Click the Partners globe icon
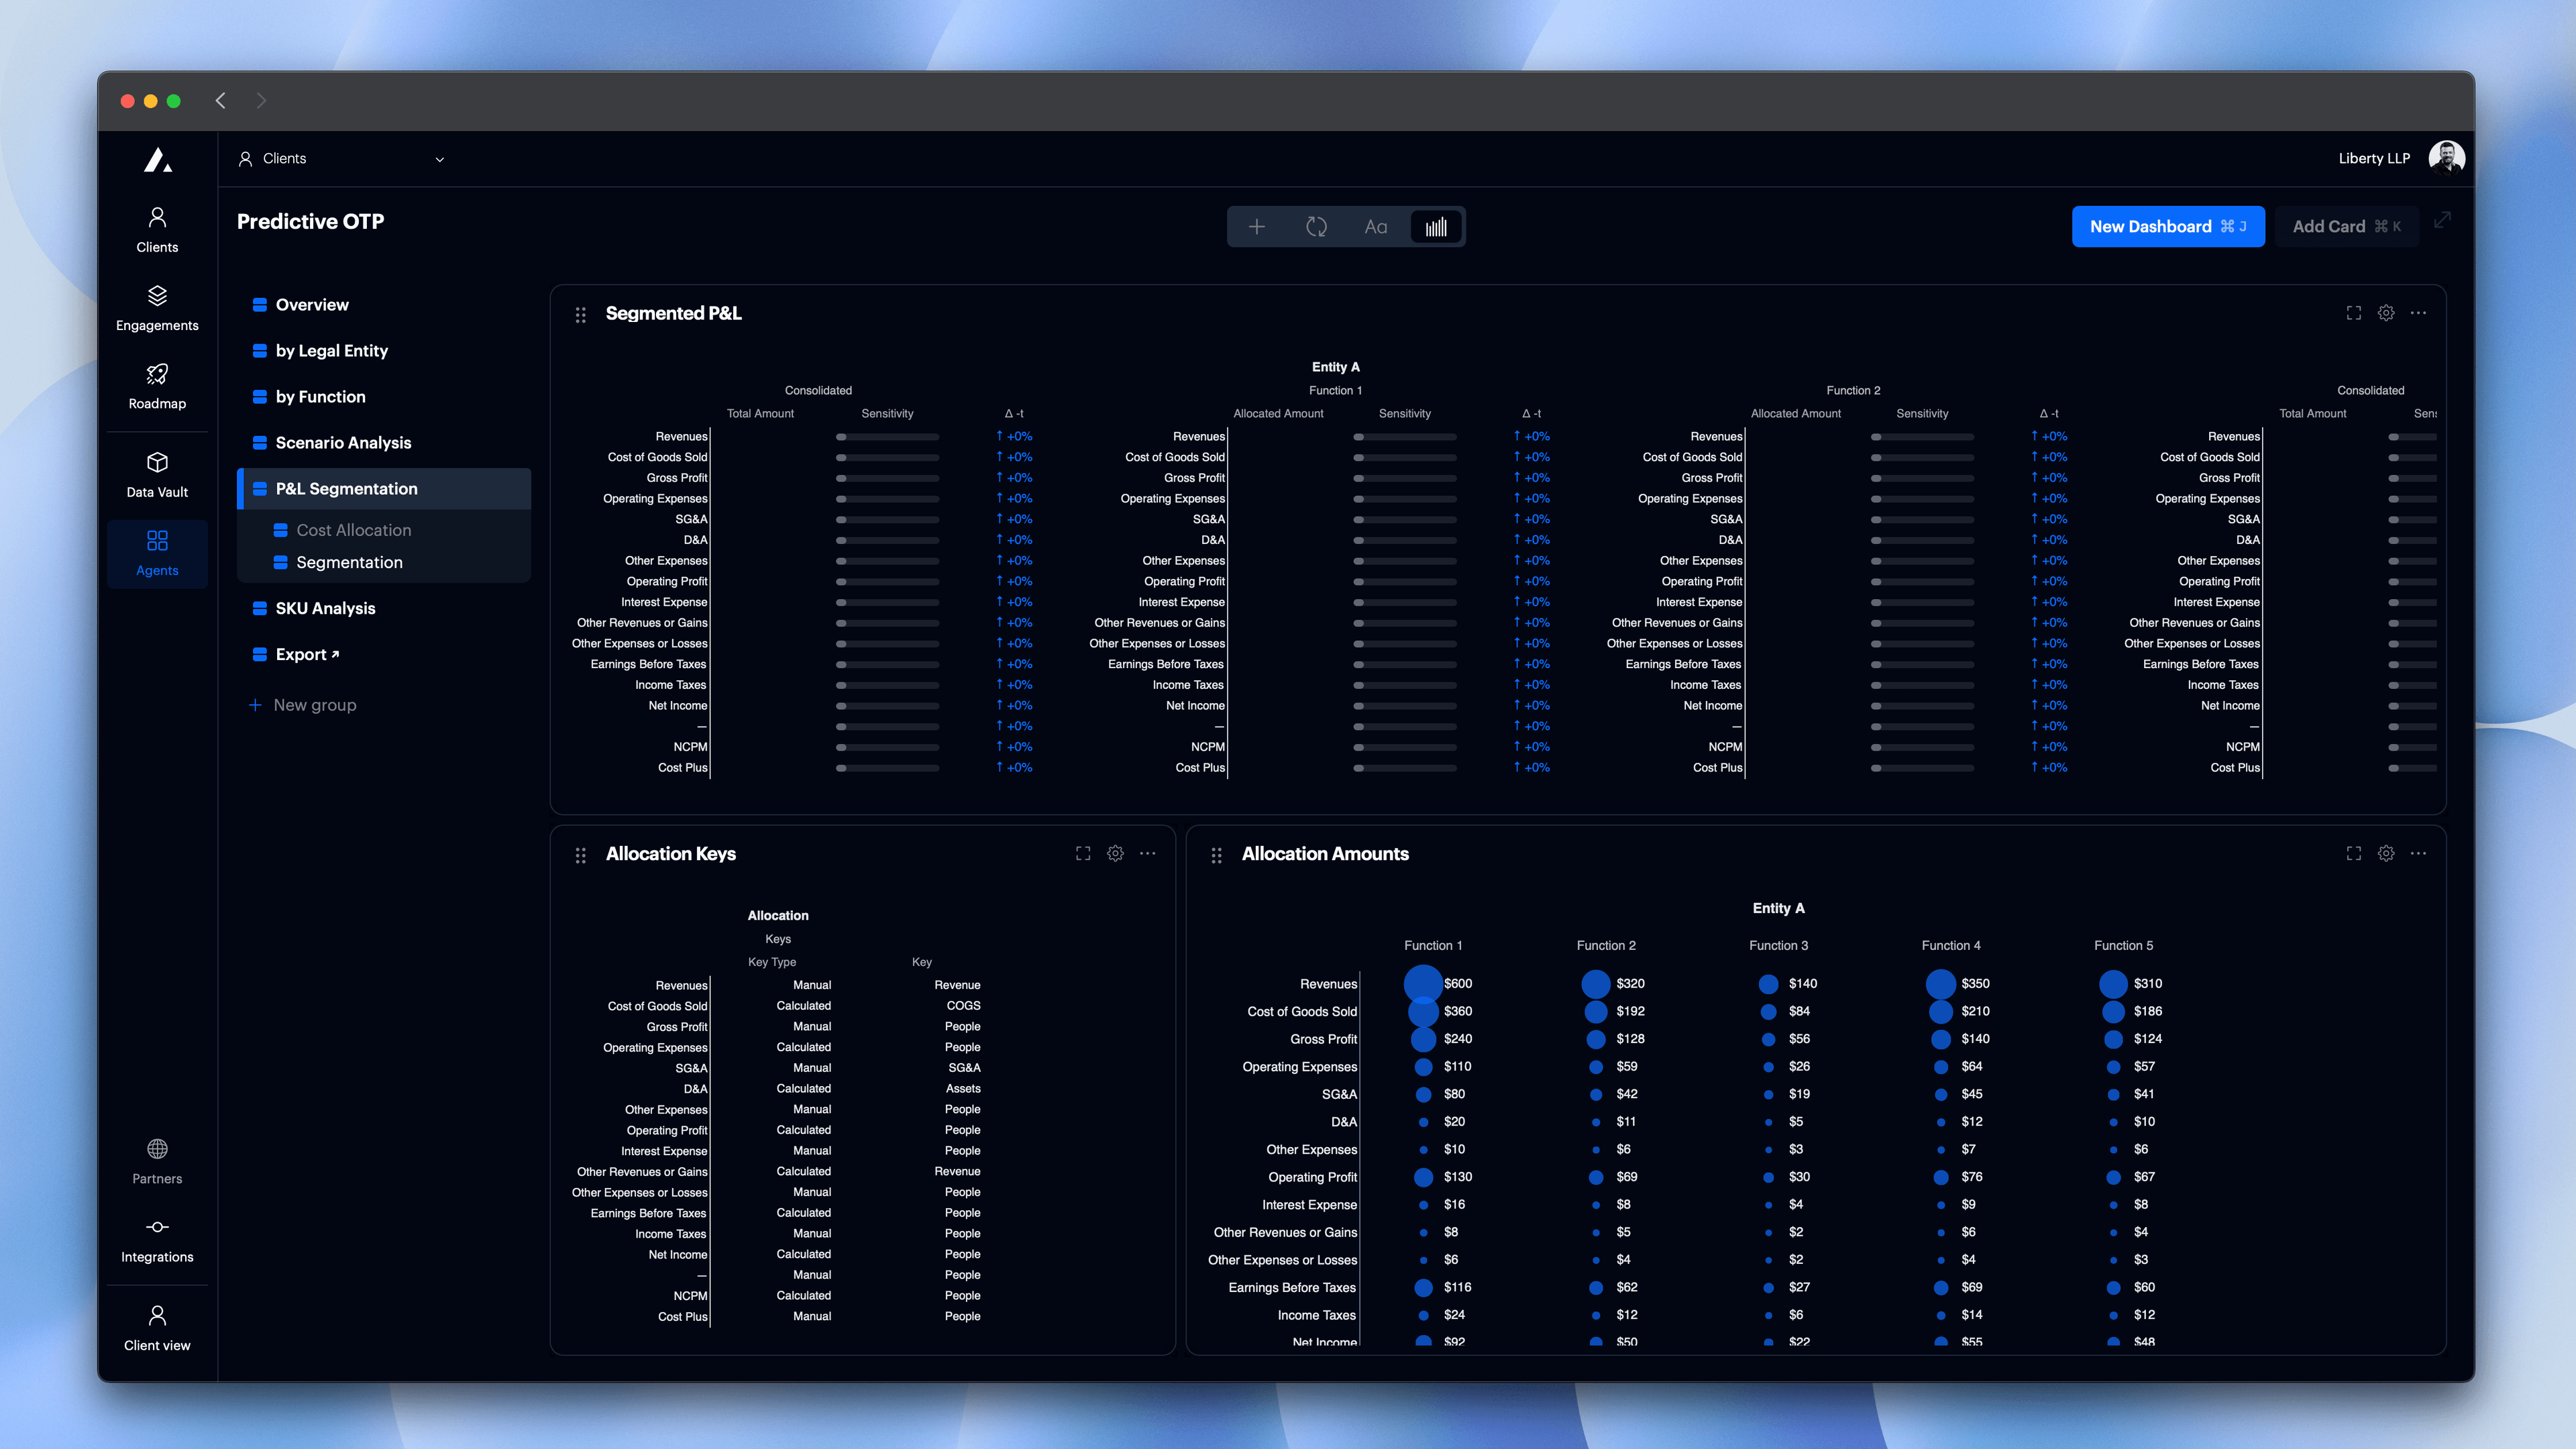2576x1449 pixels. pos(157,1150)
